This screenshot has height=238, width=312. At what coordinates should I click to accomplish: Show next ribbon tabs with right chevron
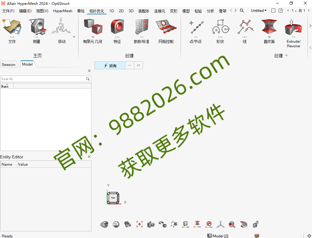click(x=236, y=10)
